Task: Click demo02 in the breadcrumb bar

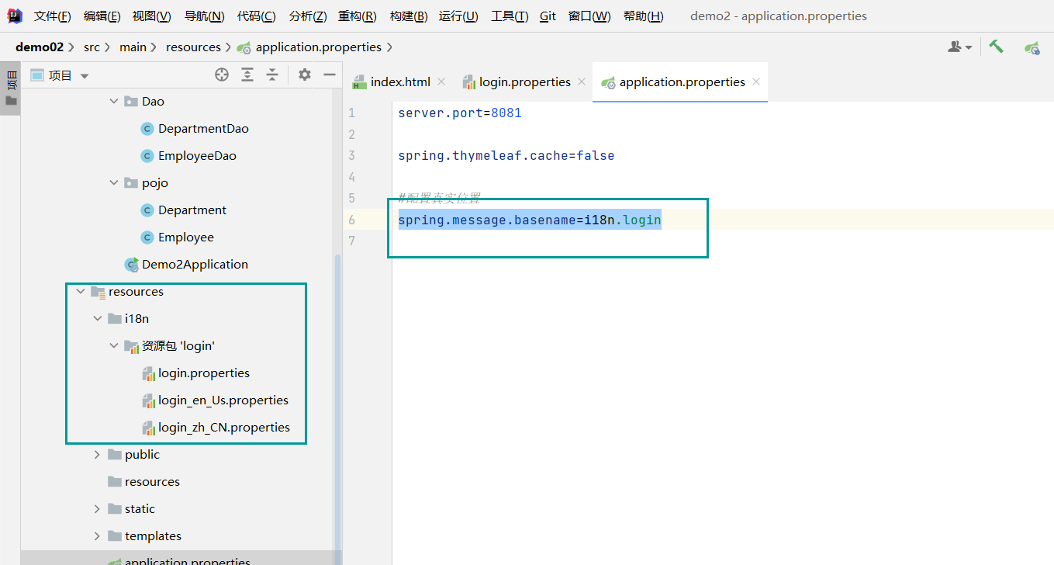Action: tap(40, 47)
